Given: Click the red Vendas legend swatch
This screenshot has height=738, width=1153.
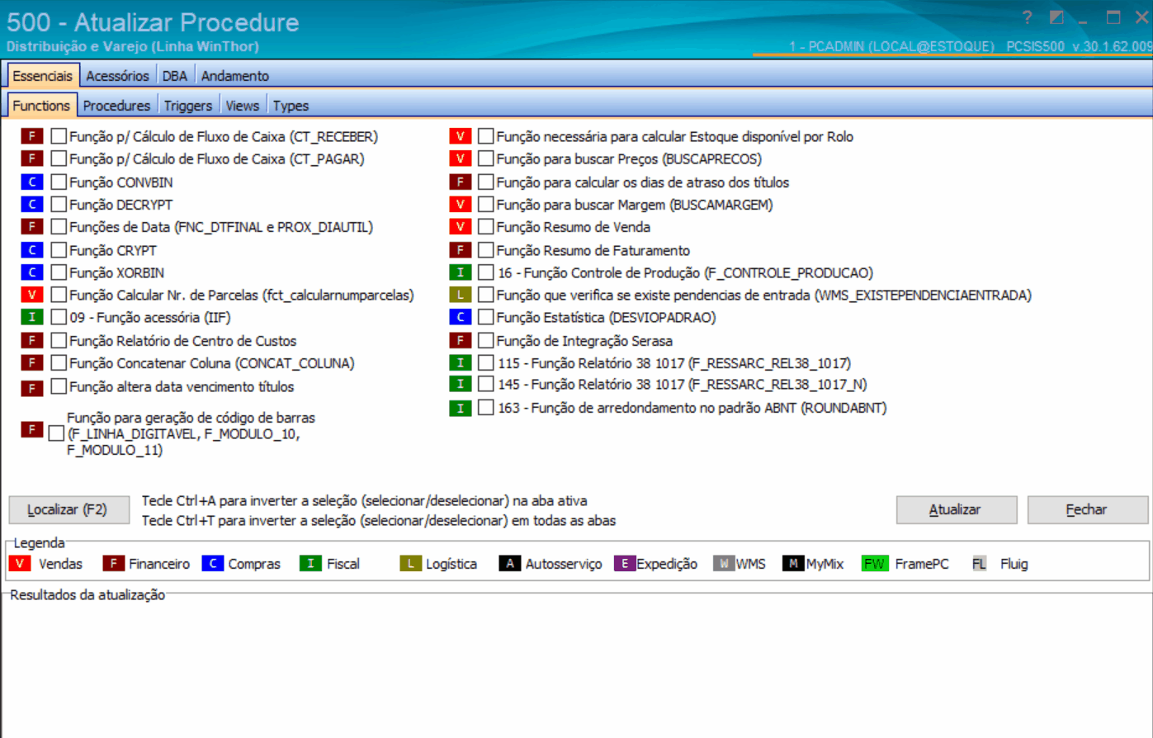Looking at the screenshot, I should (x=19, y=564).
